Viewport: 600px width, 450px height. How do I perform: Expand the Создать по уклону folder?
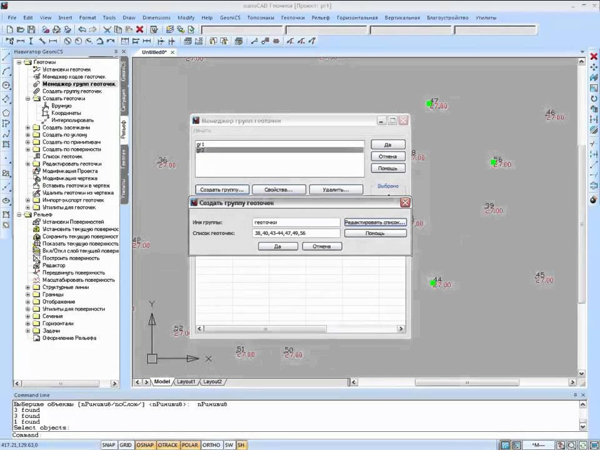[27, 135]
